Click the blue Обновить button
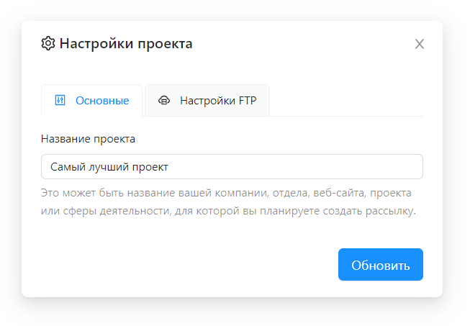 [x=380, y=265]
